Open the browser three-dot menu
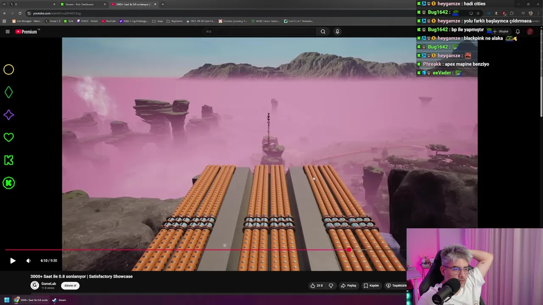 538,13
